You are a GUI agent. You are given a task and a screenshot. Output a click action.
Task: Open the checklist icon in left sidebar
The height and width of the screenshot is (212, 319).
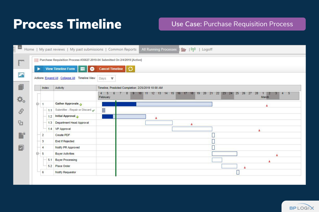(21, 148)
